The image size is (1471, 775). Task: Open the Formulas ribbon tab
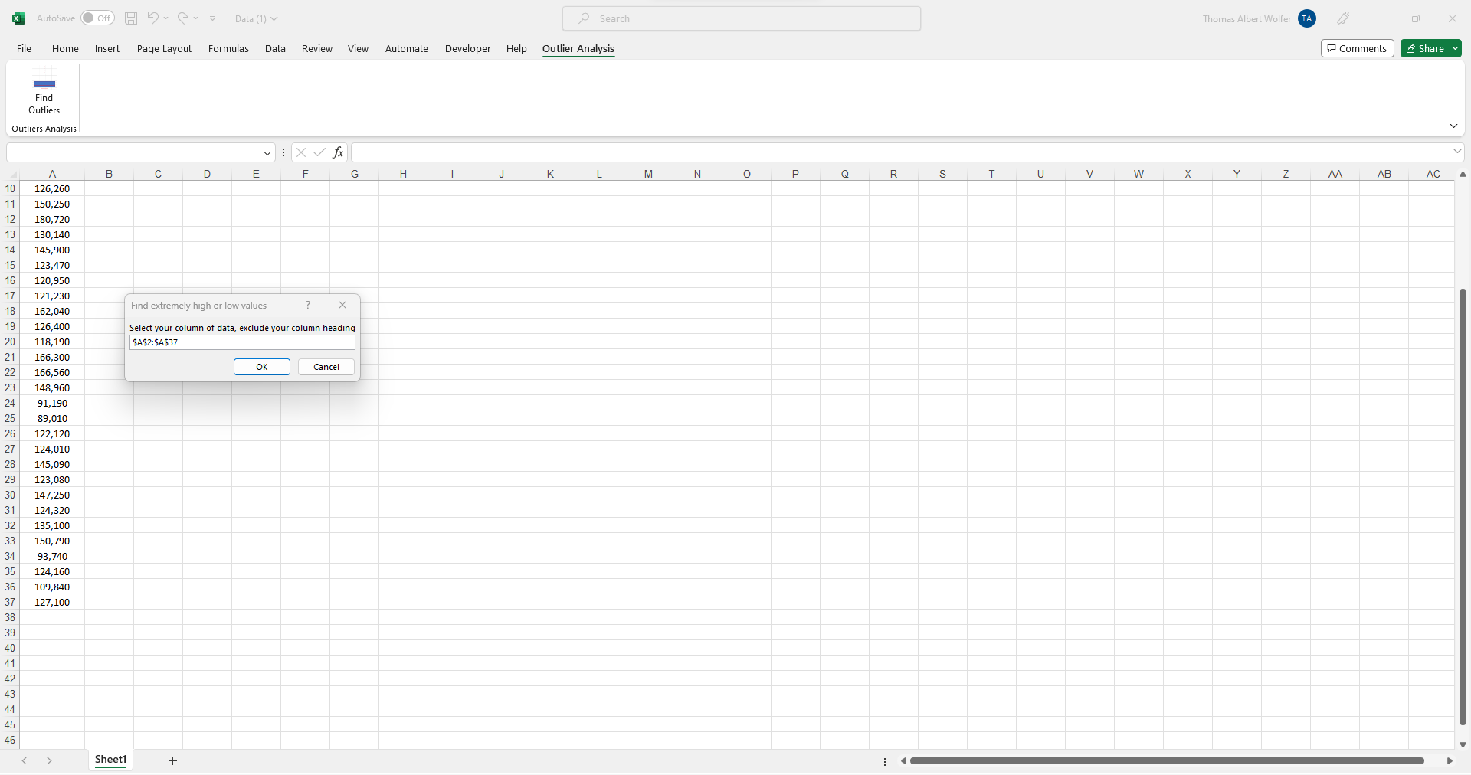pos(228,48)
